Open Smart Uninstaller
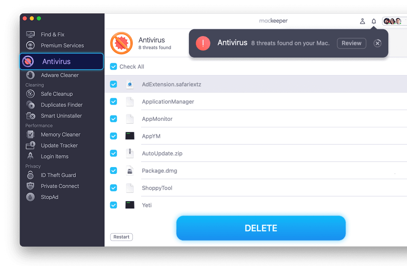 62,116
